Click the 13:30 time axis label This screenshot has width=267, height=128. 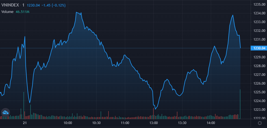coord(182,123)
